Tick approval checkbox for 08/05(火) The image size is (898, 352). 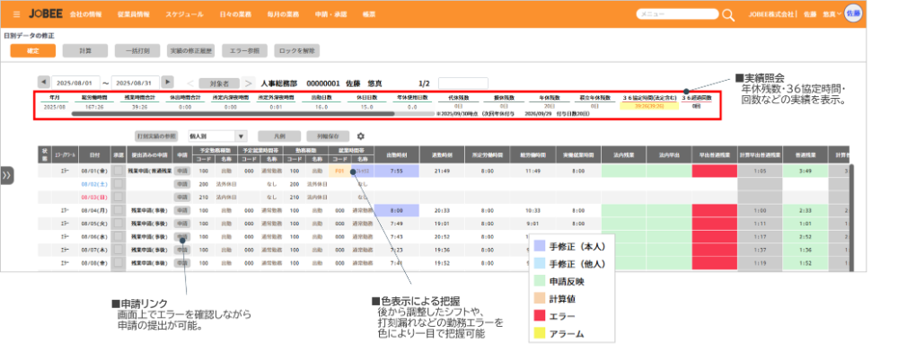118,224
